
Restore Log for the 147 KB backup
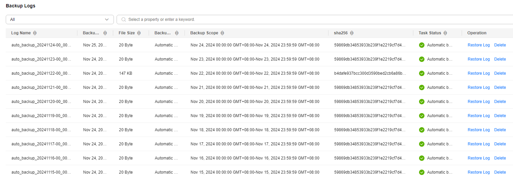479,73
